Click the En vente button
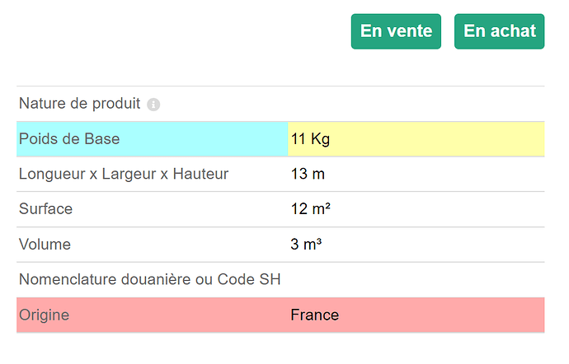The width and height of the screenshot is (569, 364). tap(396, 31)
